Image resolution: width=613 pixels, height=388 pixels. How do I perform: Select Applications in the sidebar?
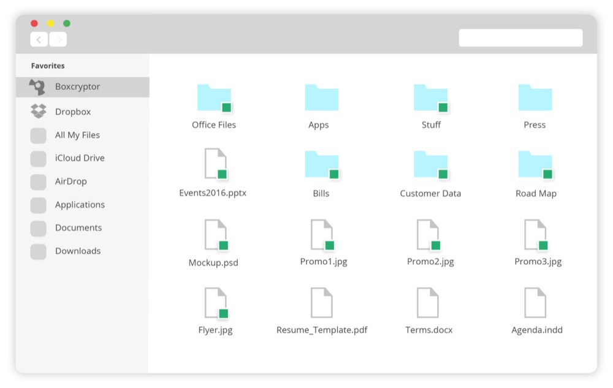[83, 205]
